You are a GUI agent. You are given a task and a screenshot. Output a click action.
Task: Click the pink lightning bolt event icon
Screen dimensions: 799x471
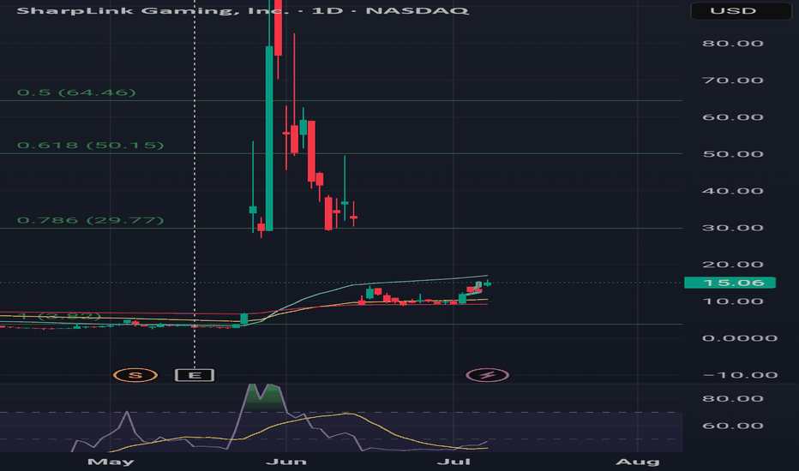pyautogui.click(x=488, y=375)
